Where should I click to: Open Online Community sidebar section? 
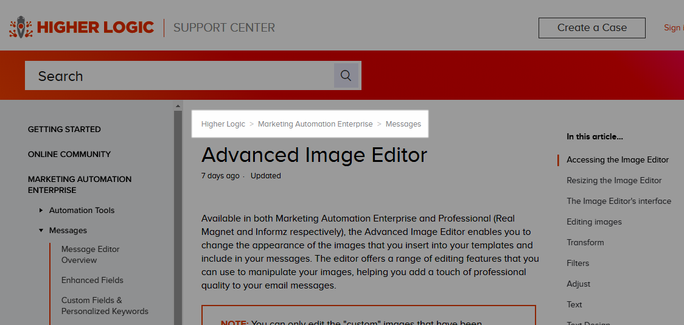pyautogui.click(x=69, y=155)
